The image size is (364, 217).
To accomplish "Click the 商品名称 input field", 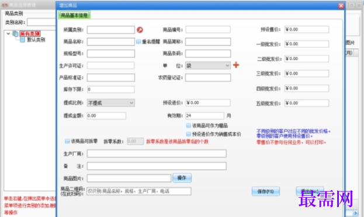I will tap(111, 42).
